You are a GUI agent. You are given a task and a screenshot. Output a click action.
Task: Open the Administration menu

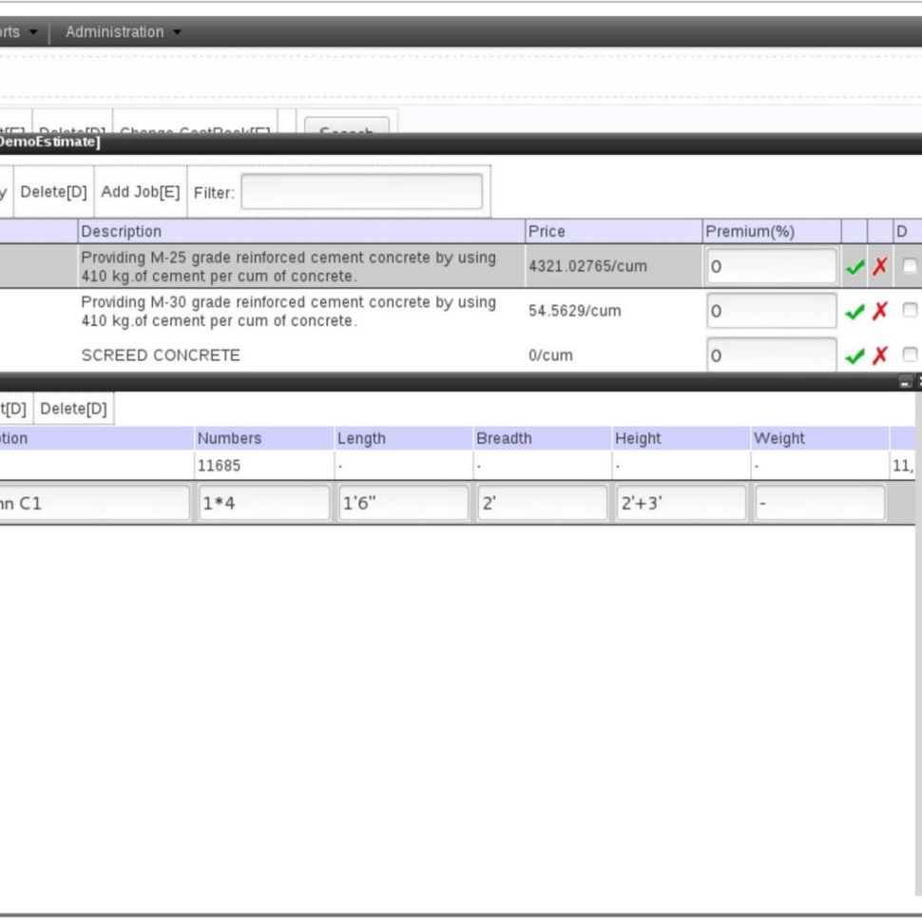point(113,31)
